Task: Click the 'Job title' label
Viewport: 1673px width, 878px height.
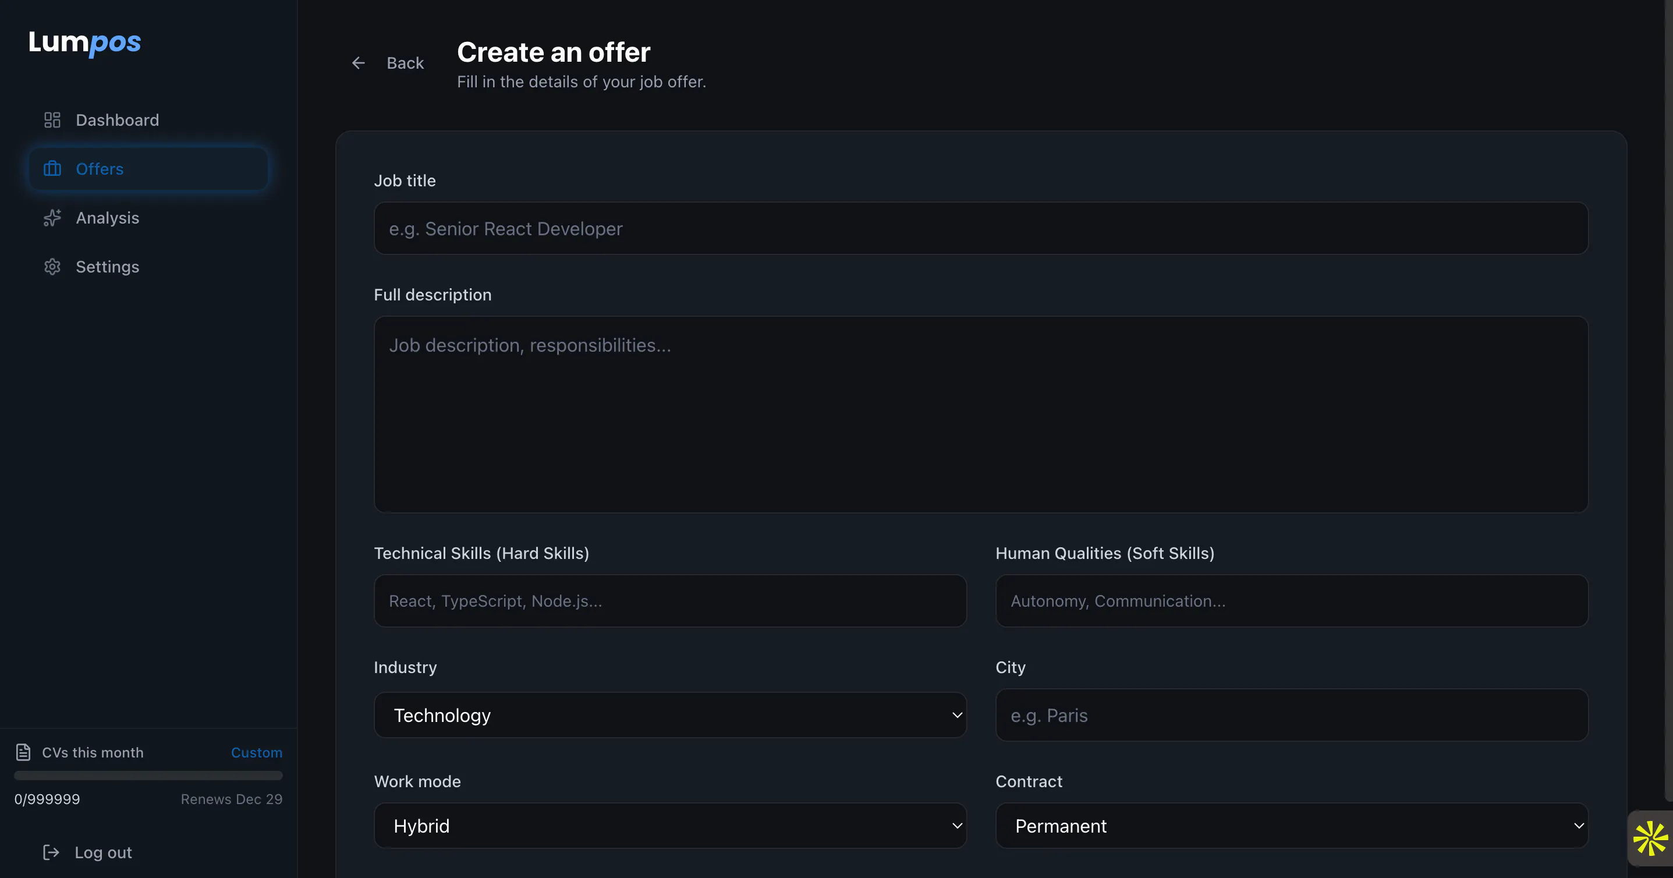Action: [x=405, y=180]
